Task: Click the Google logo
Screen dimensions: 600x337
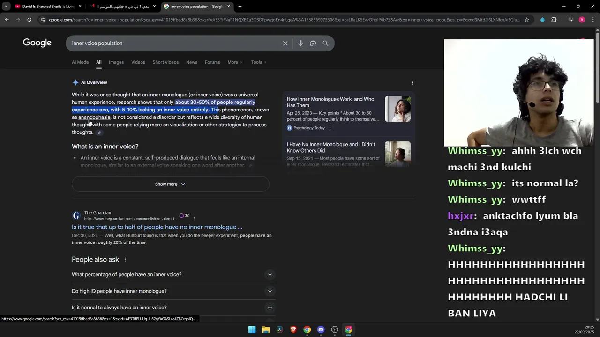Action: click(37, 43)
